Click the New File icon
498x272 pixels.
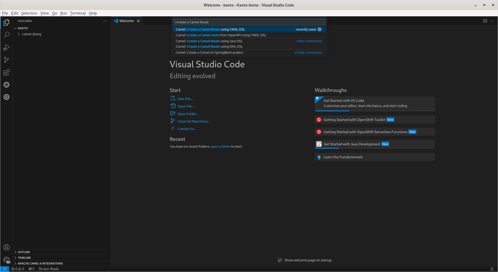(x=173, y=98)
